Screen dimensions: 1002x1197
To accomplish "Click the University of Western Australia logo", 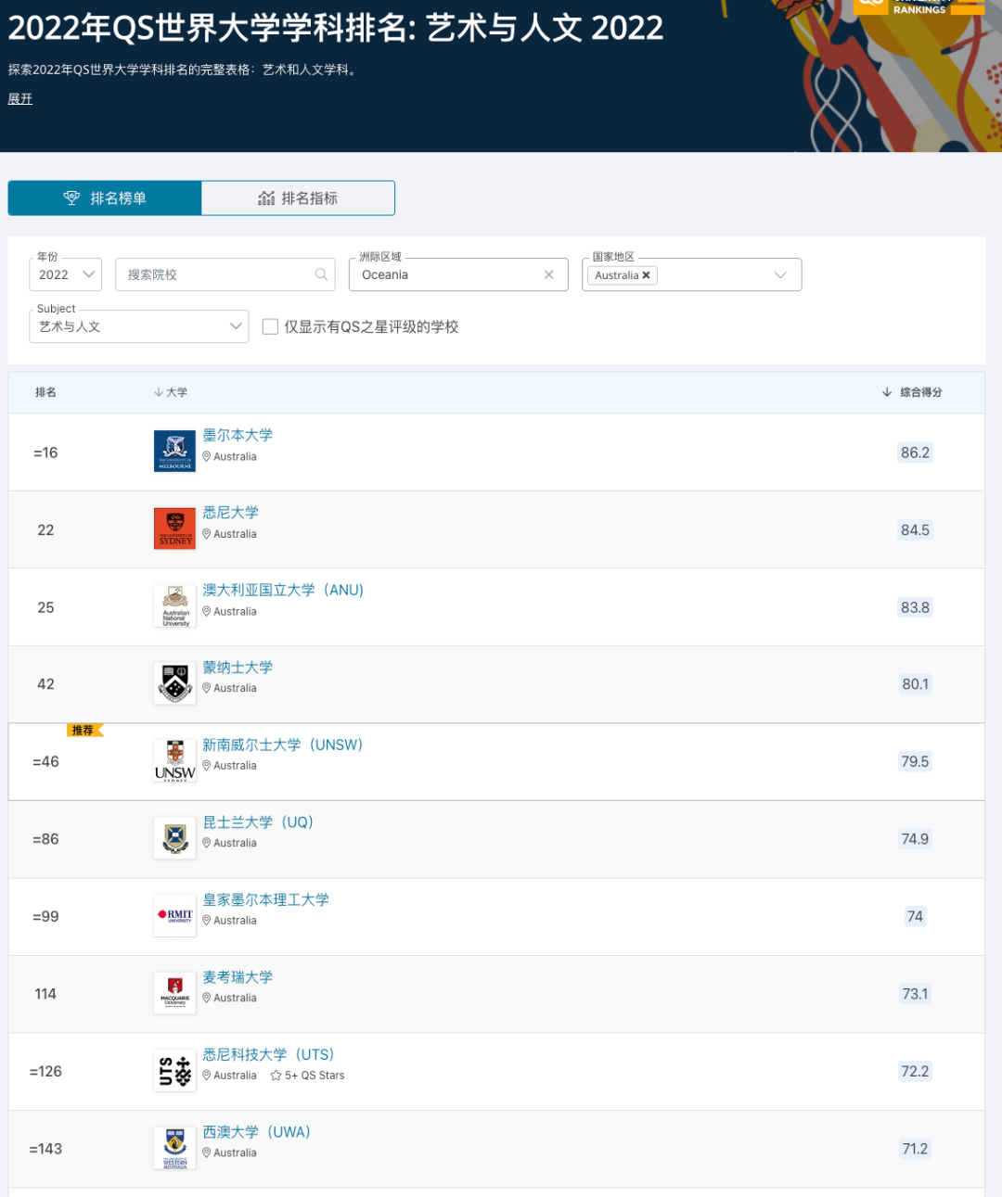I will coord(174,1148).
